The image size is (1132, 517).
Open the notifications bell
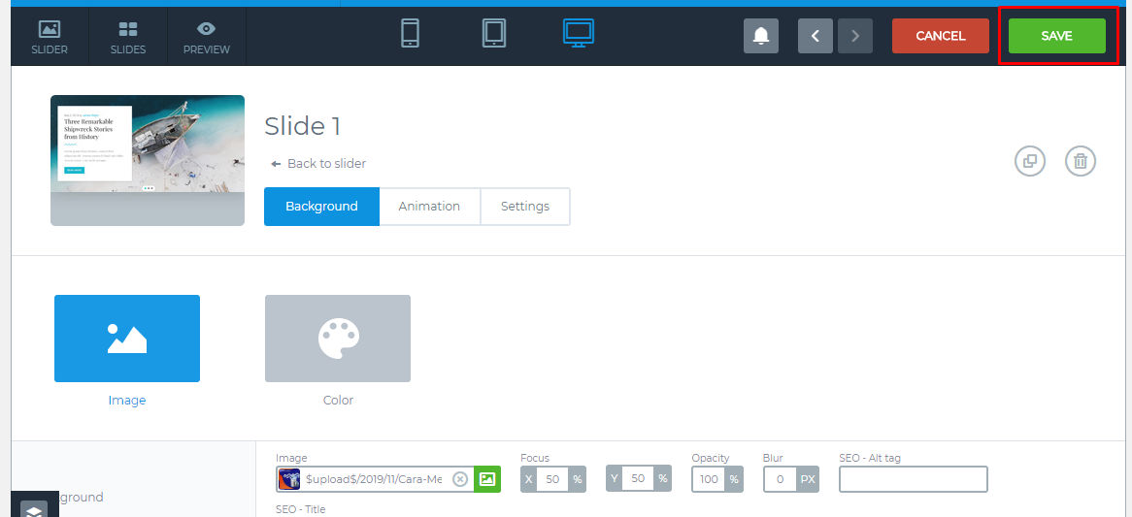tap(761, 36)
